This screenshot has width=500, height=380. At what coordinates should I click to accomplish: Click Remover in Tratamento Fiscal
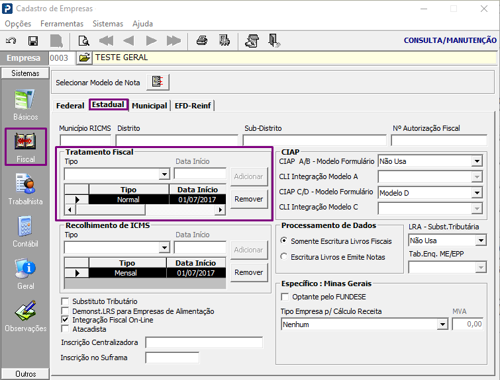tap(249, 199)
